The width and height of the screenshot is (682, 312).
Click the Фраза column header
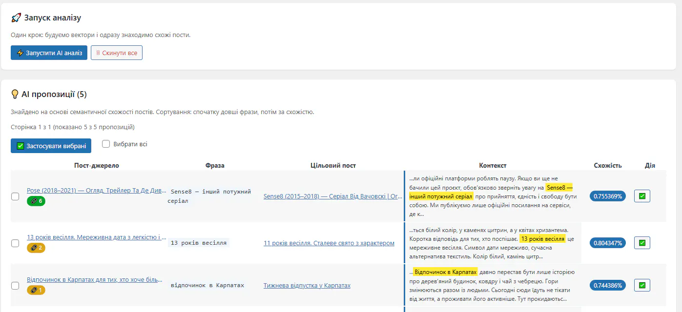215,165
